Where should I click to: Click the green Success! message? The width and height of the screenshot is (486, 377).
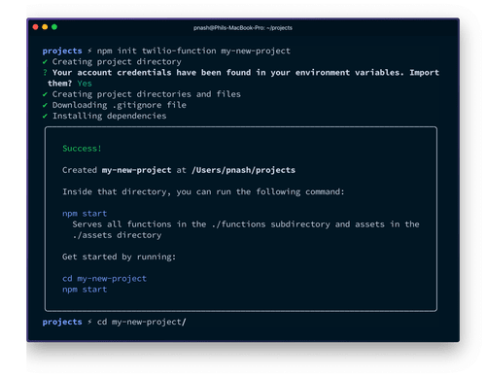(x=82, y=149)
